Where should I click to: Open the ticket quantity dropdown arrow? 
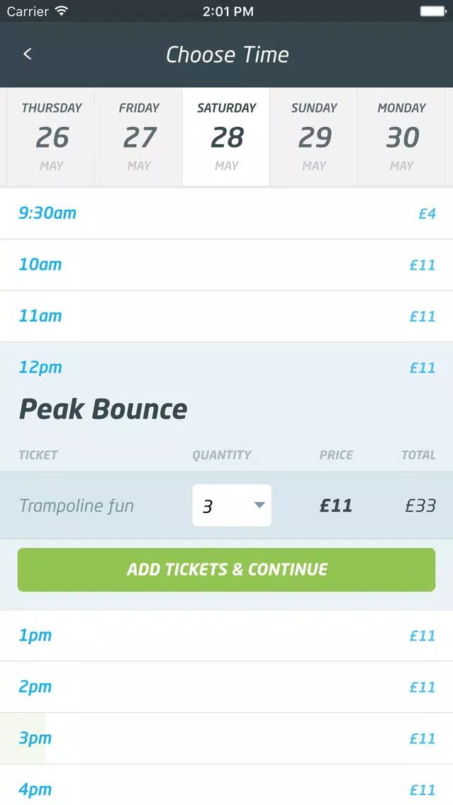259,505
